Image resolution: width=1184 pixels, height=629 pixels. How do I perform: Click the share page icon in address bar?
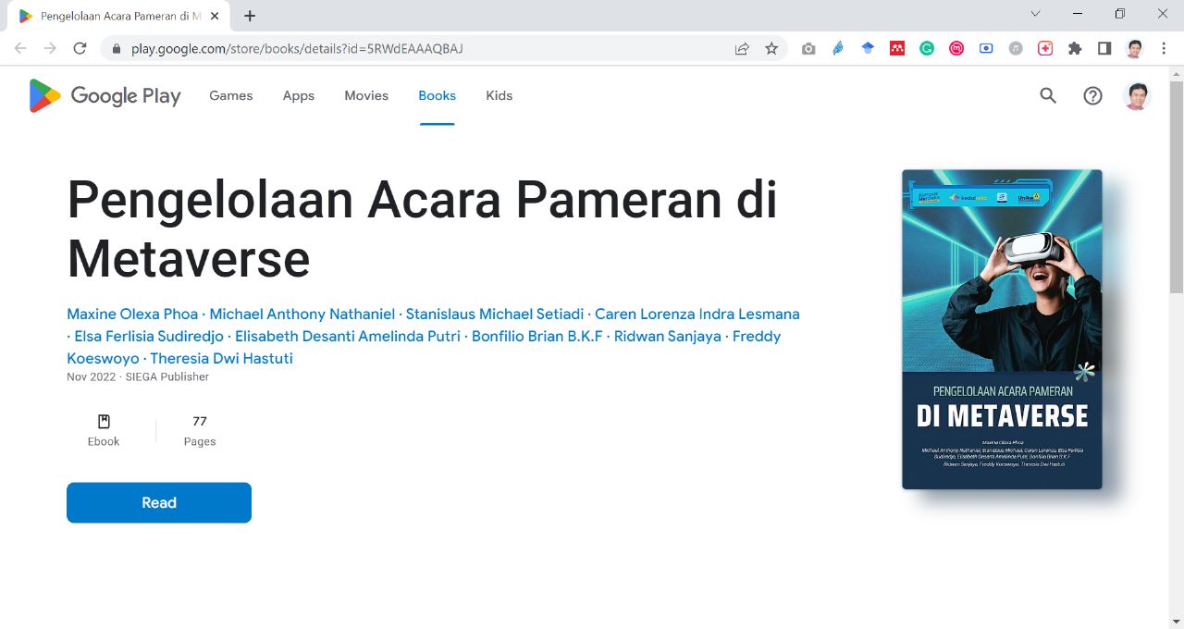point(742,49)
